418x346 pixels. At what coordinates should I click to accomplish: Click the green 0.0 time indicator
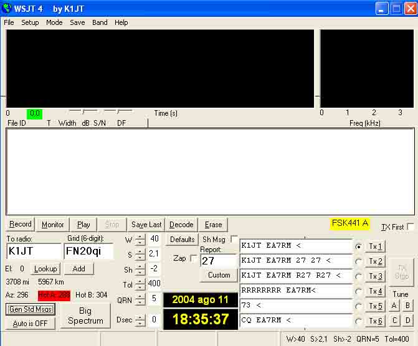coord(34,114)
